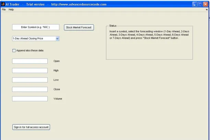Click the High price input field
Viewport: 210px width, 140px height.
[30, 70]
